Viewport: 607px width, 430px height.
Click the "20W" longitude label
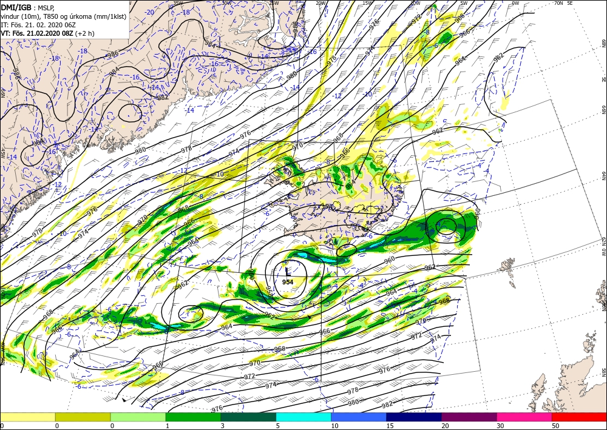[320, 3]
